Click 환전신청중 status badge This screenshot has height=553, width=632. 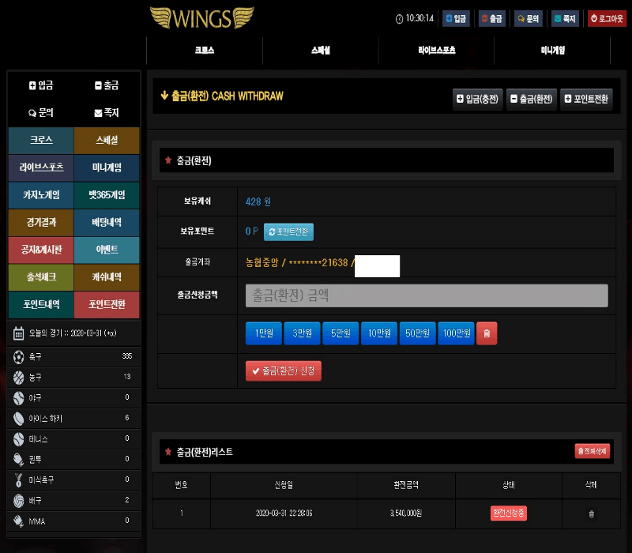pos(508,513)
